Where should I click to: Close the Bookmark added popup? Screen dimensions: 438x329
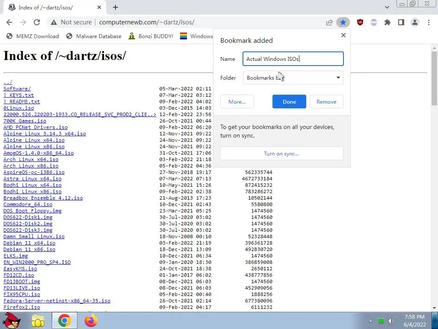point(343,35)
